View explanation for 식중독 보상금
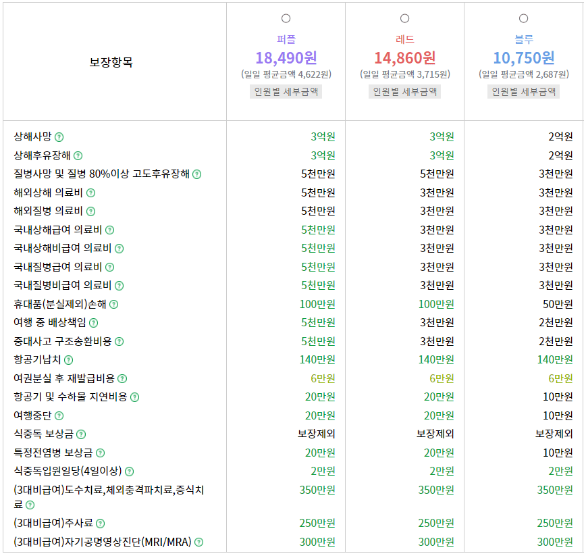The height and width of the screenshot is (558, 586). [81, 434]
